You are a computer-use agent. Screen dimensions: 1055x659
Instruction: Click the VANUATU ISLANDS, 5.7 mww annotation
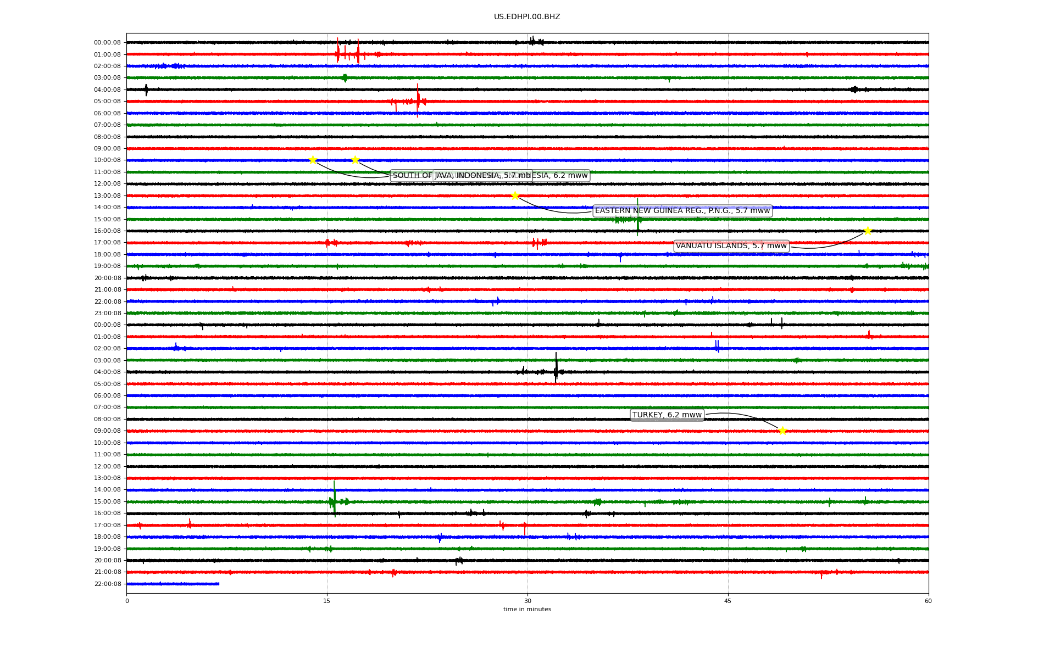pyautogui.click(x=731, y=246)
